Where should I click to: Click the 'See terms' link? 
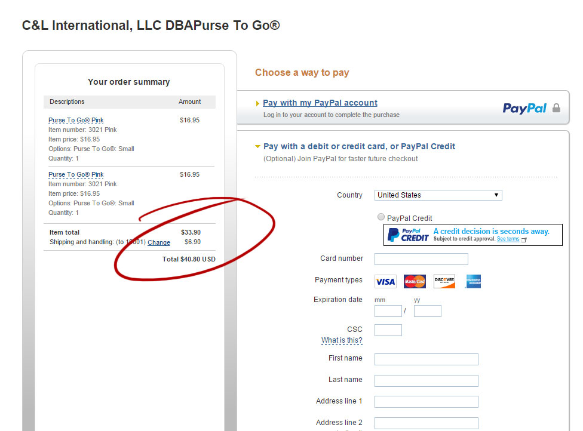point(508,239)
